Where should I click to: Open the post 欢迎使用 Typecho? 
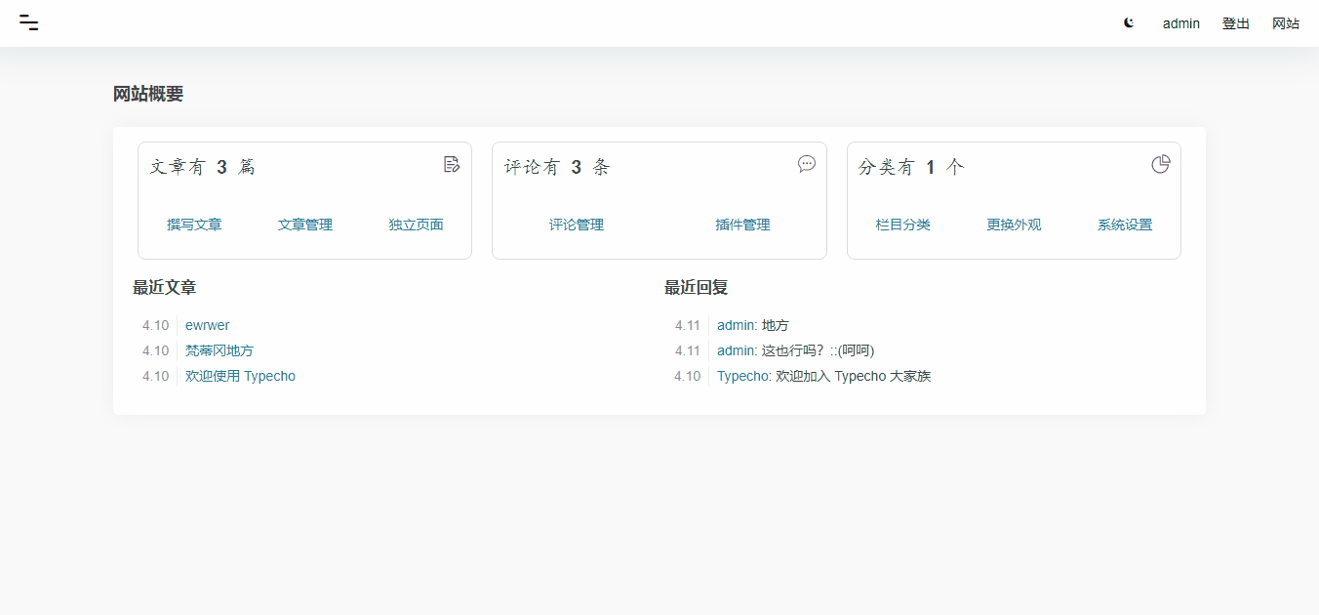240,376
